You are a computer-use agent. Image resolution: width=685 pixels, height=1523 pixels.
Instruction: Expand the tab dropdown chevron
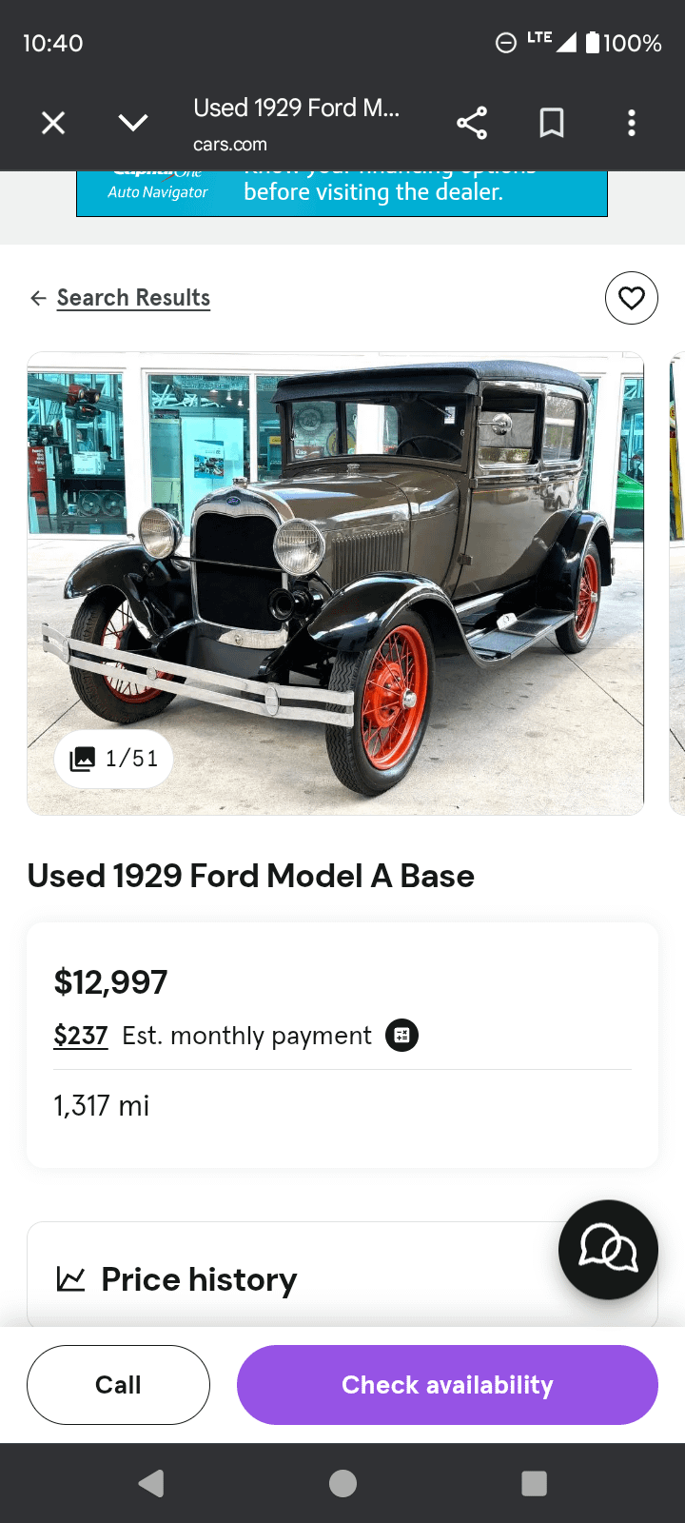(133, 123)
